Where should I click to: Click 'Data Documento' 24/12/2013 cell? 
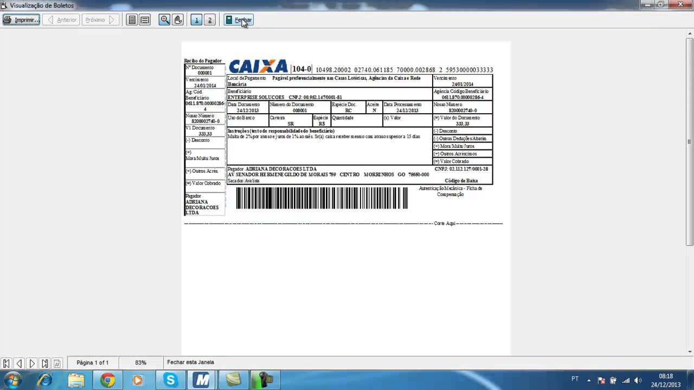[x=248, y=107]
